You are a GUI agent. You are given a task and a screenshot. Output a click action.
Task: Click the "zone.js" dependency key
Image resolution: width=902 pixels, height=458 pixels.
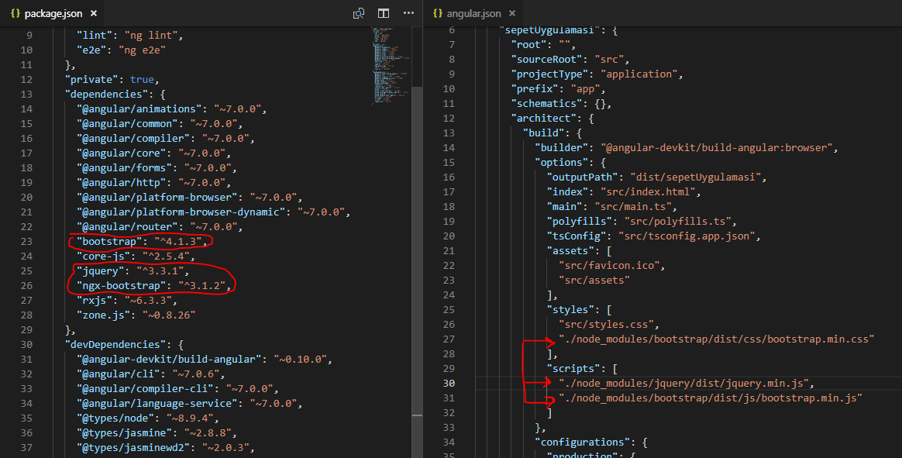[104, 315]
